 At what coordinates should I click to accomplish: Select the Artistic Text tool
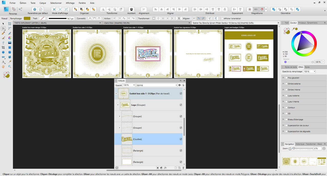coord(3,62)
